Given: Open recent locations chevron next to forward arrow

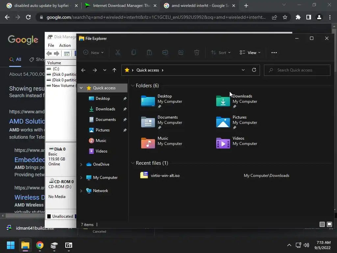Looking at the screenshot, I should coord(105,70).
